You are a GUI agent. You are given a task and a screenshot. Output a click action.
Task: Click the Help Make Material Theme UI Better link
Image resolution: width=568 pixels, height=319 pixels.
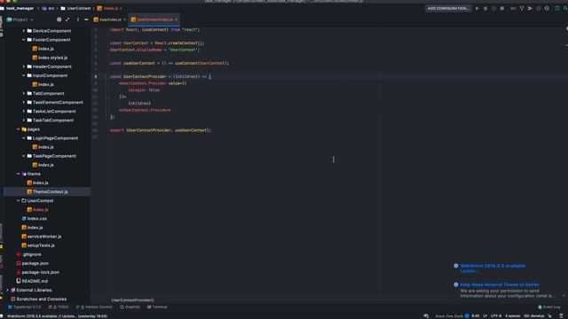tap(500, 284)
